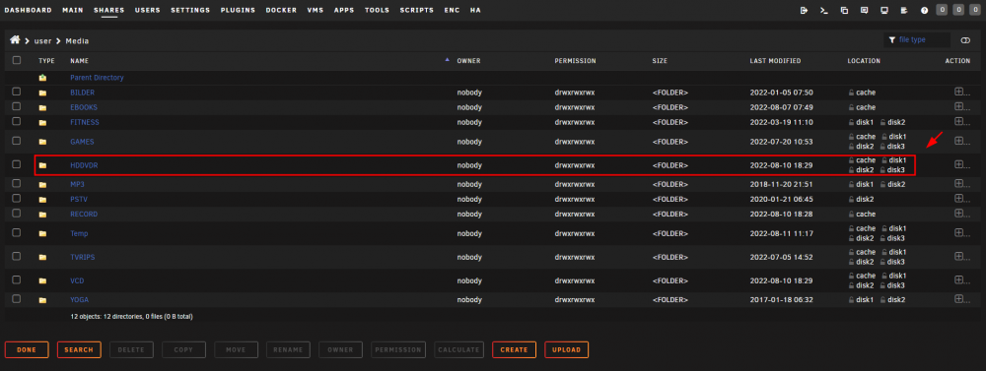Click the sort arrow by the Name column
This screenshot has width=986, height=371.
point(447,60)
